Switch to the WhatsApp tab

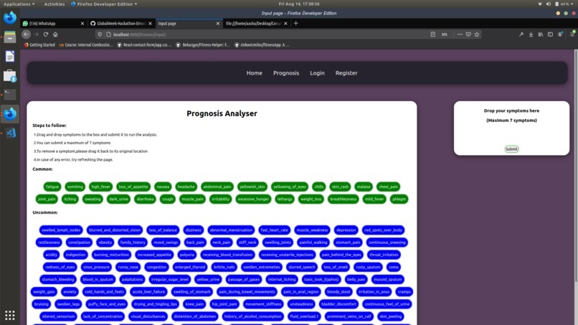(50, 23)
